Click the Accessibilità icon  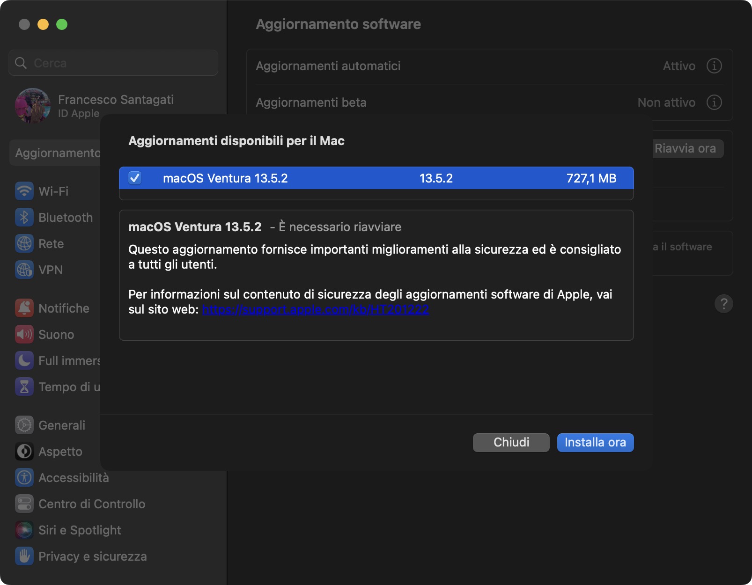point(24,477)
